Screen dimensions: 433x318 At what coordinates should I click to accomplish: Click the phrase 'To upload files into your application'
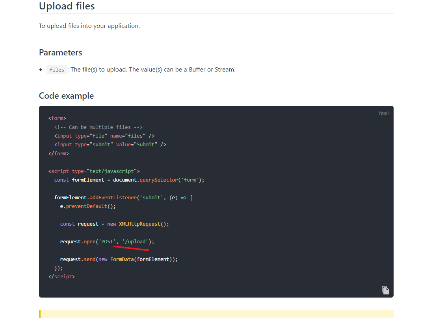[89, 26]
